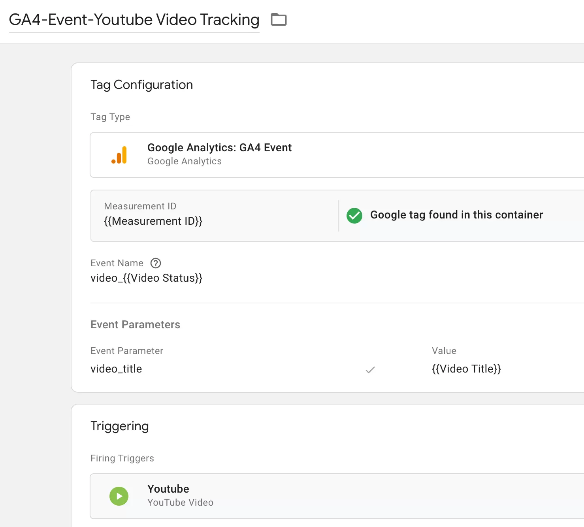The height and width of the screenshot is (527, 584).
Task: Click the grey checkmark beside video_title
Action: click(x=370, y=370)
